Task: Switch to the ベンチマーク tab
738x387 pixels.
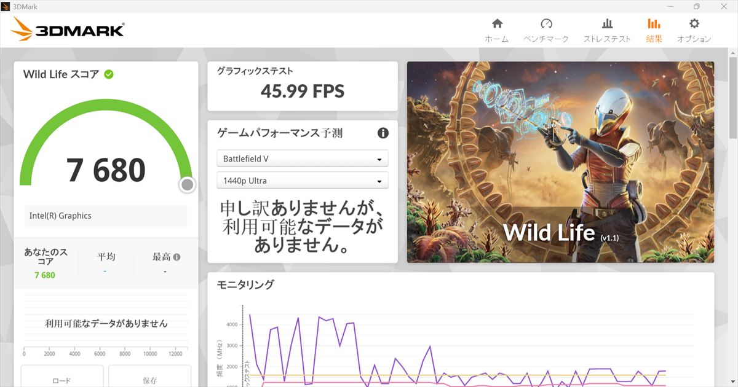Action: tap(546, 30)
